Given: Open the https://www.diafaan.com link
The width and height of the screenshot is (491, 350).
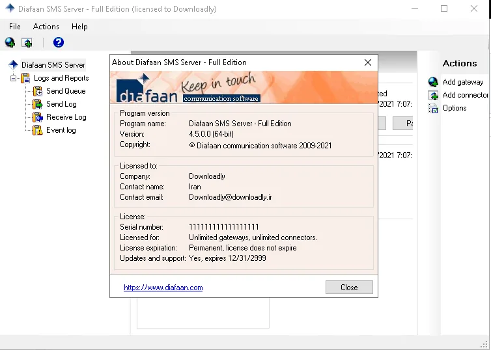Looking at the screenshot, I should point(163,288).
